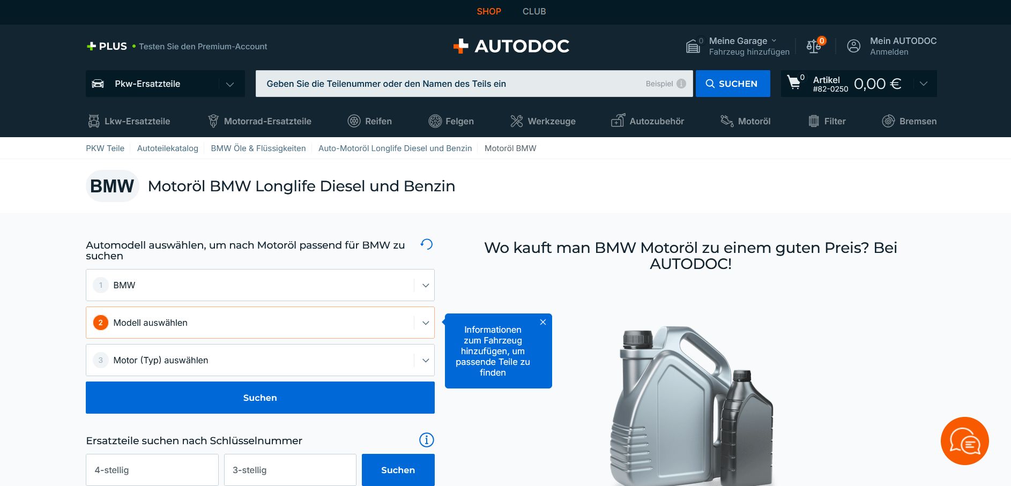Click the Filter icon in navigation
This screenshot has height=486, width=1011.
pos(814,121)
